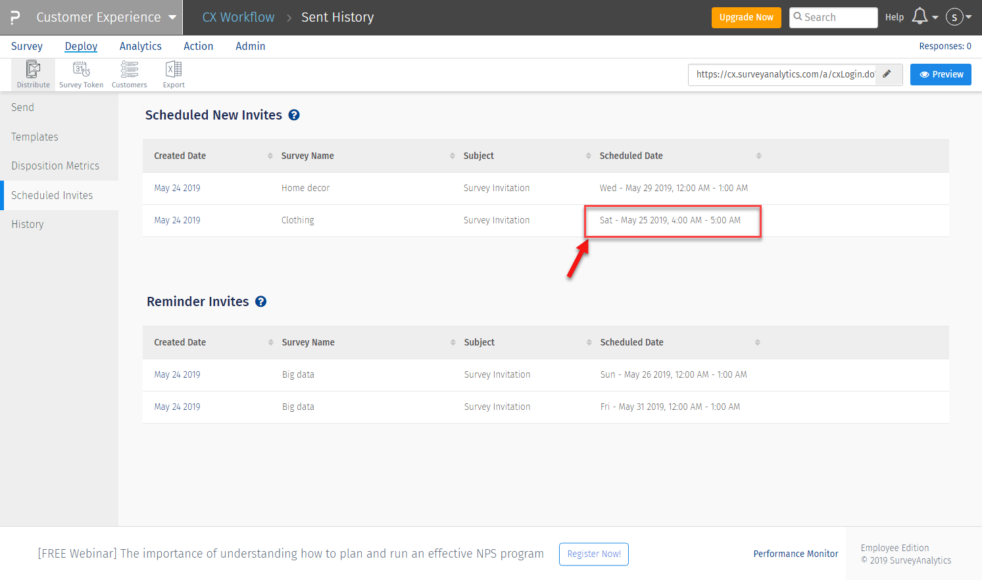
Task: Click the Export to Excel icon
Action: (174, 74)
